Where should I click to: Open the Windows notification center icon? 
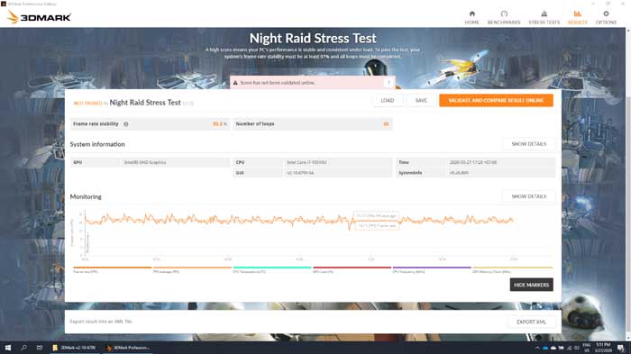pyautogui.click(x=621, y=348)
